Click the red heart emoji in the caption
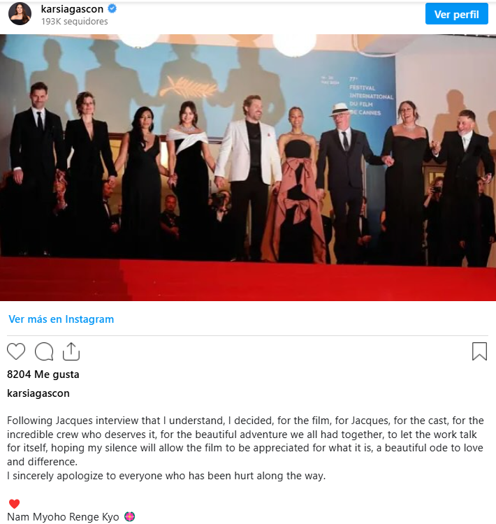The width and height of the screenshot is (496, 524). (15, 503)
